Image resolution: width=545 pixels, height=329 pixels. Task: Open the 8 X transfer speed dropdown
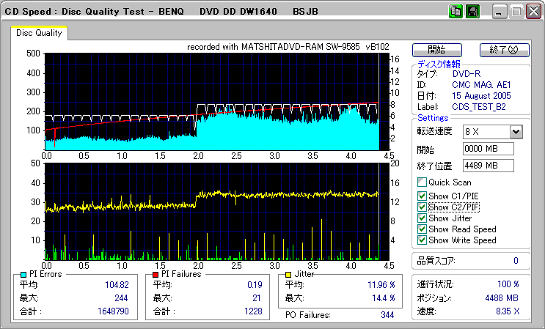(x=515, y=132)
